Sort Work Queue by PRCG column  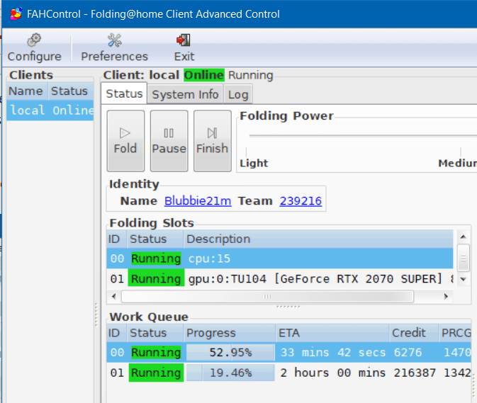(455, 333)
